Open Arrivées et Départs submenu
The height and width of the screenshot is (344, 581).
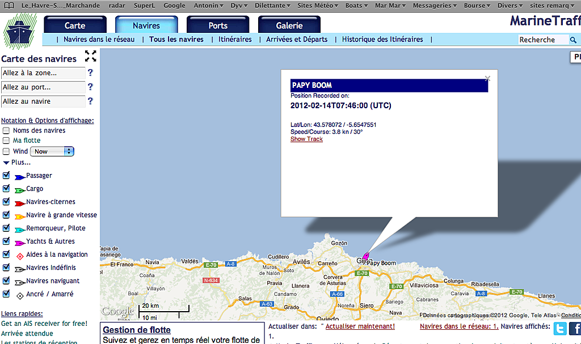[297, 39]
